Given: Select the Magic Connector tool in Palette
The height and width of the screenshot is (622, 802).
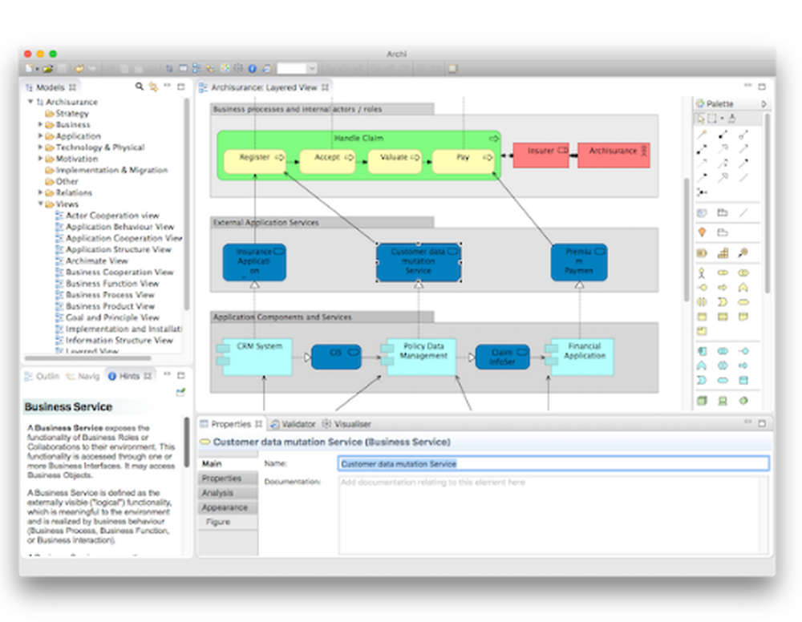Looking at the screenshot, I should [x=703, y=135].
